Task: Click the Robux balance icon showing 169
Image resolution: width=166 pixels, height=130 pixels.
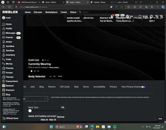Action: (x=127, y=16)
